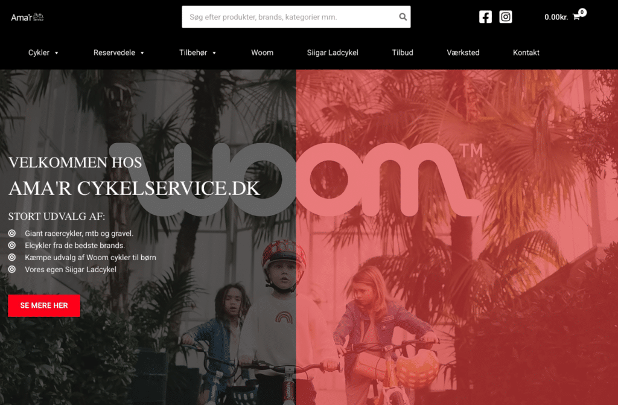Open the Siigar Ladcykel menu item
618x405 pixels.
pyautogui.click(x=333, y=53)
